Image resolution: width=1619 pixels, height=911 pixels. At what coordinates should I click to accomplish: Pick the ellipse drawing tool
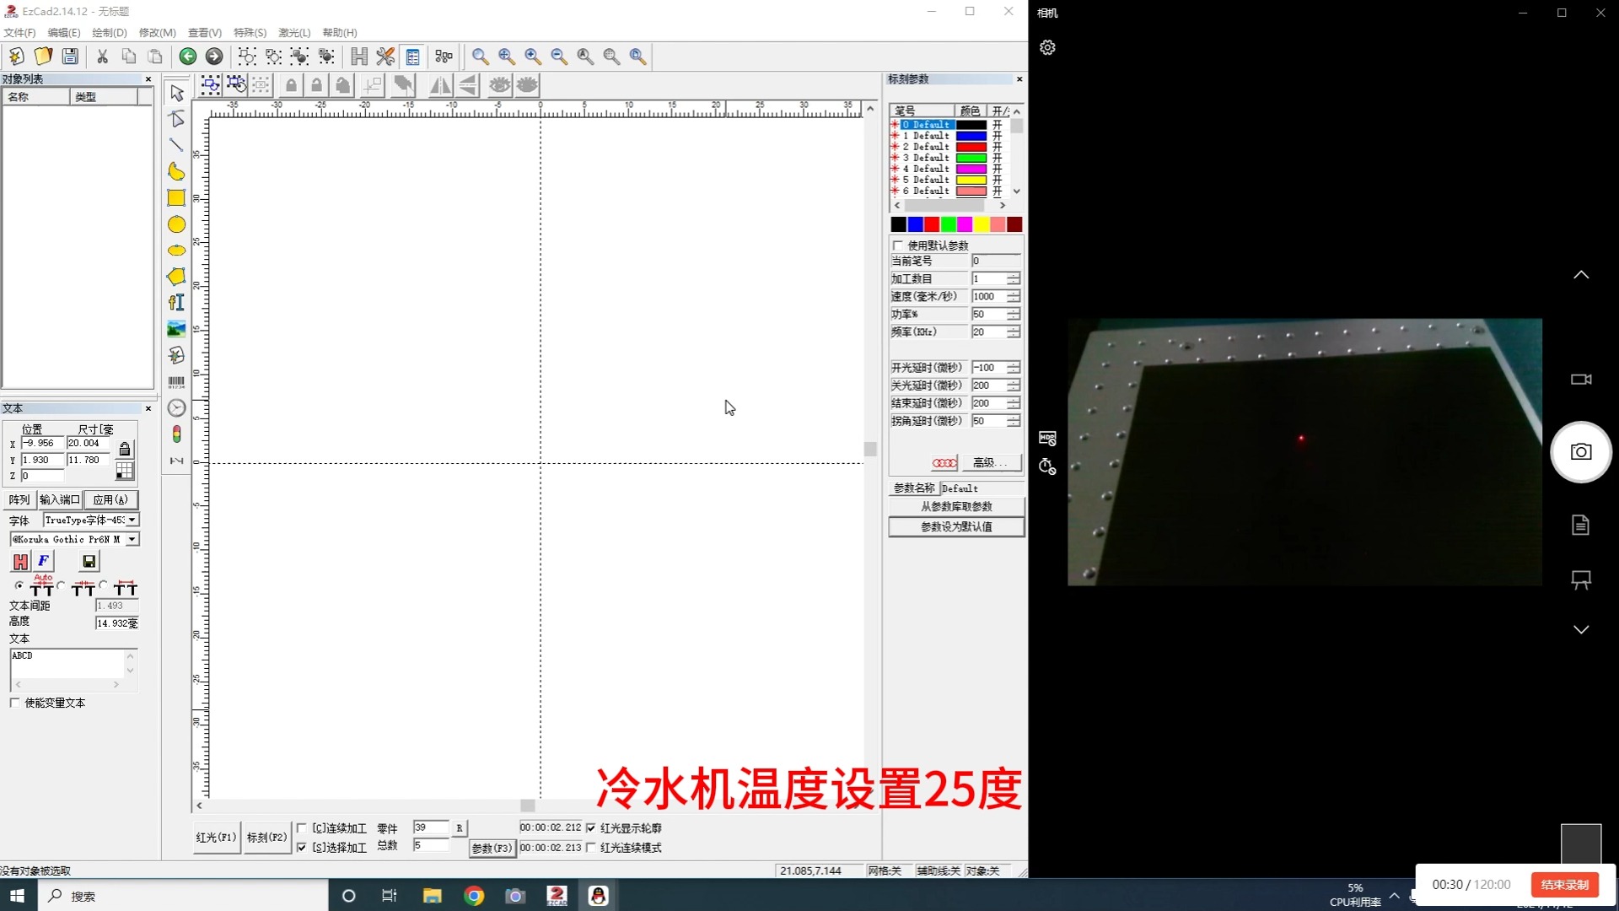point(176,224)
